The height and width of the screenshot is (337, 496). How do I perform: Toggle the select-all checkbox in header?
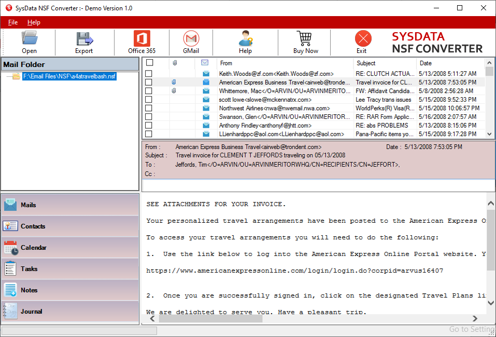(149, 63)
